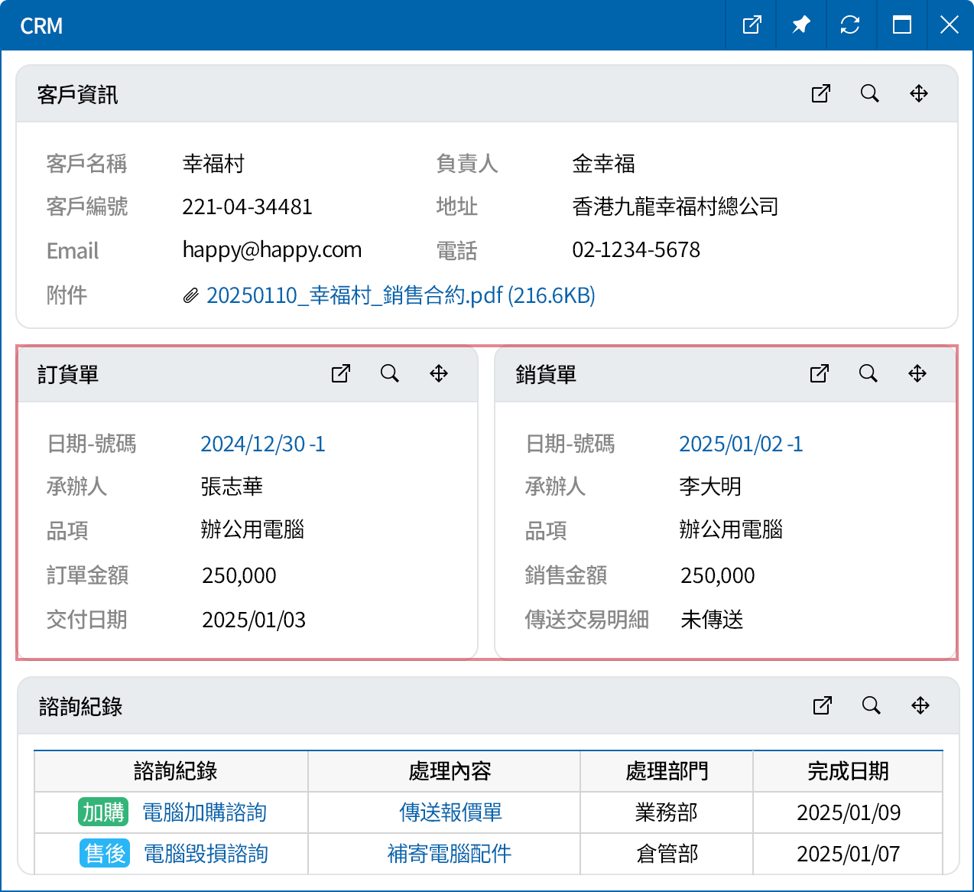Open 客戶資訊 panel in external window
Viewport: 974px width, 892px height.
tap(820, 93)
